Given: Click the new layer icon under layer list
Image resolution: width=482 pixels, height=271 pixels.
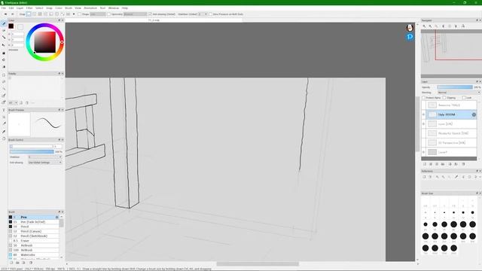Looking at the screenshot, I should click(x=425, y=164).
